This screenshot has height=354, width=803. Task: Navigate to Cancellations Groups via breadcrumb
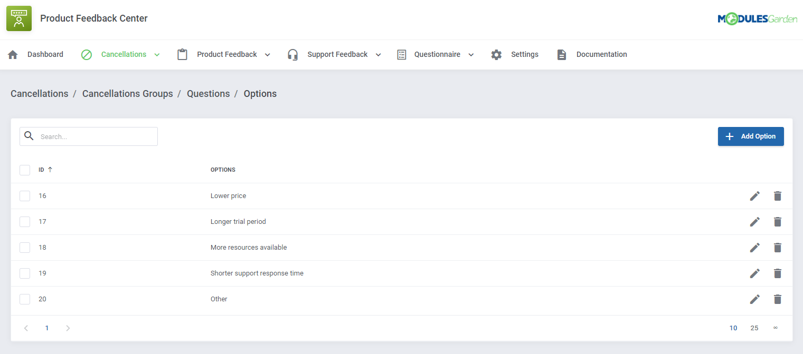pyautogui.click(x=127, y=93)
